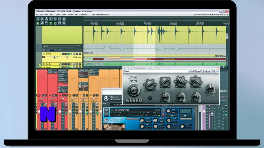
Task: Open the File menu
Action: [x=37, y=15]
